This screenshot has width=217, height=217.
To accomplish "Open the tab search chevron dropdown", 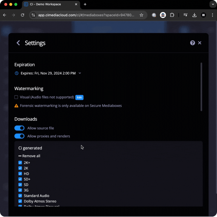I will tap(213, 4).
